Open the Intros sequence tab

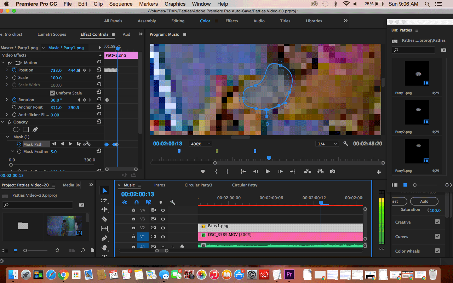[160, 185]
